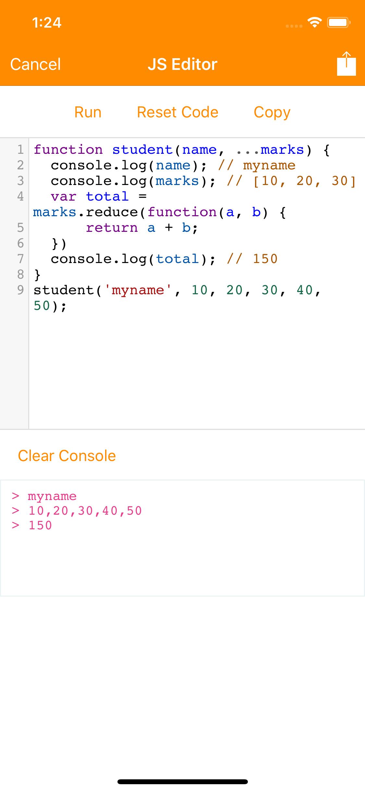Tap the '// 150' comment
Screen dimensions: 365x792
click(252, 259)
